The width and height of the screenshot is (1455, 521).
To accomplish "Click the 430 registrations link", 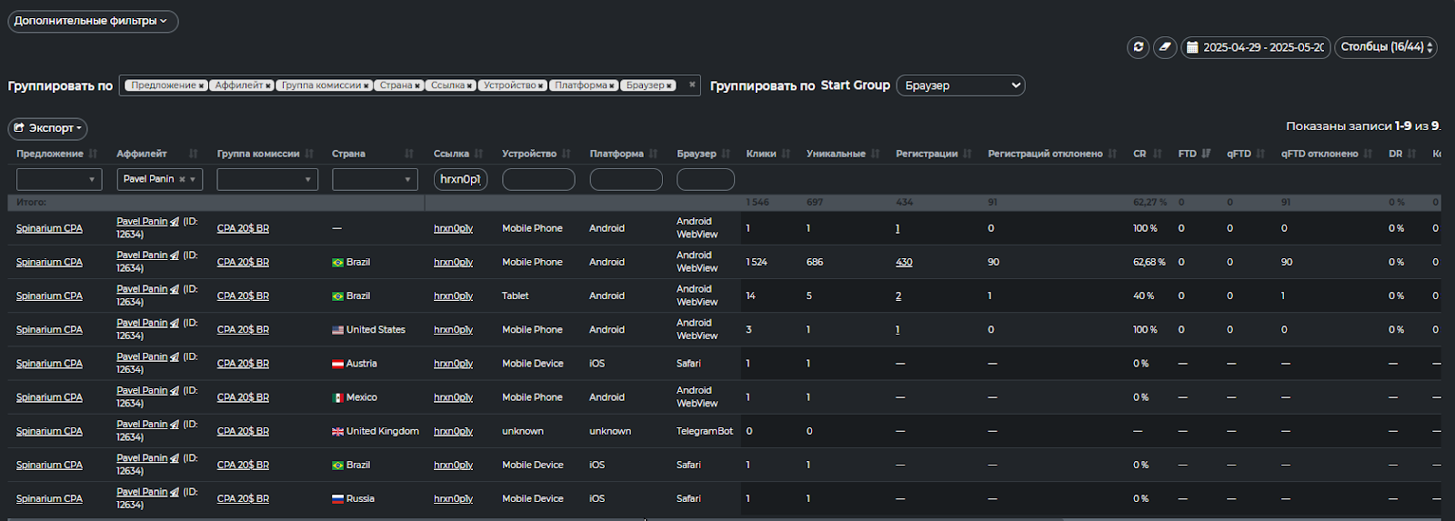I will 904,263.
